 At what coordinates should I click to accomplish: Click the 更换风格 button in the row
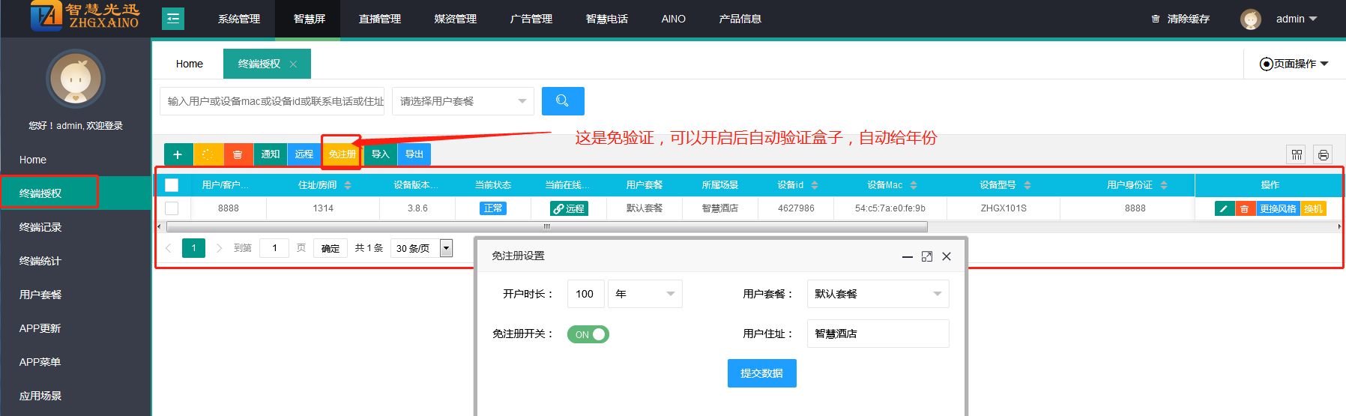[1277, 208]
